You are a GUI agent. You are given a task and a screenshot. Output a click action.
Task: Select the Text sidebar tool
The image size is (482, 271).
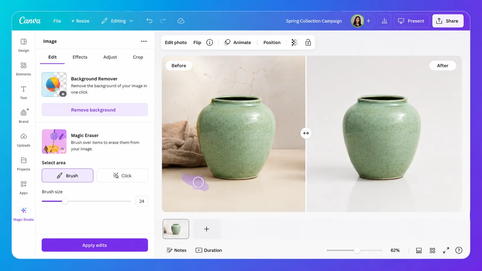tap(24, 93)
